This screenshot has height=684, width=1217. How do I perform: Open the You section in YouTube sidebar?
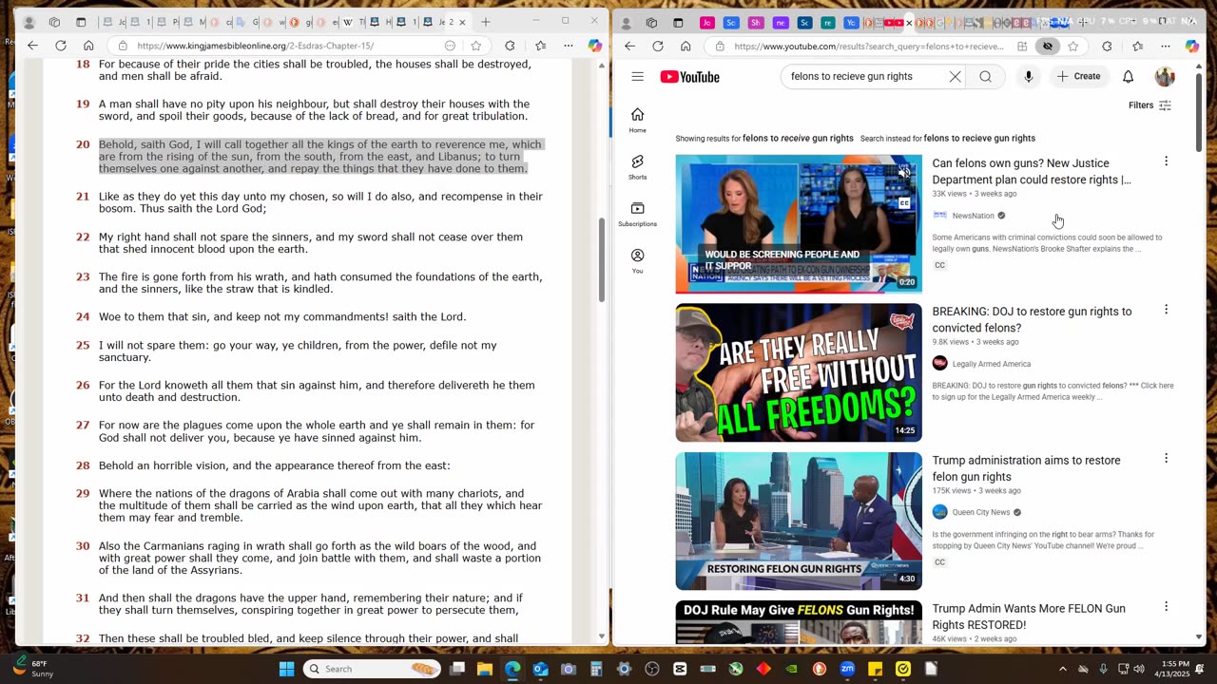637,261
